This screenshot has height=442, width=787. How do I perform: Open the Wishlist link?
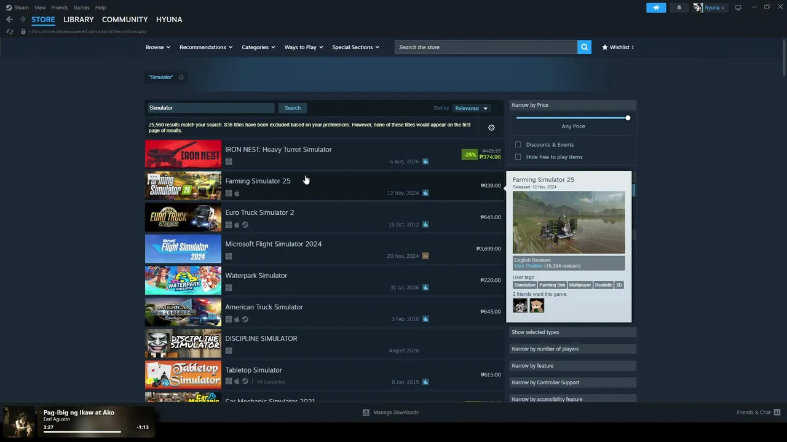click(618, 47)
